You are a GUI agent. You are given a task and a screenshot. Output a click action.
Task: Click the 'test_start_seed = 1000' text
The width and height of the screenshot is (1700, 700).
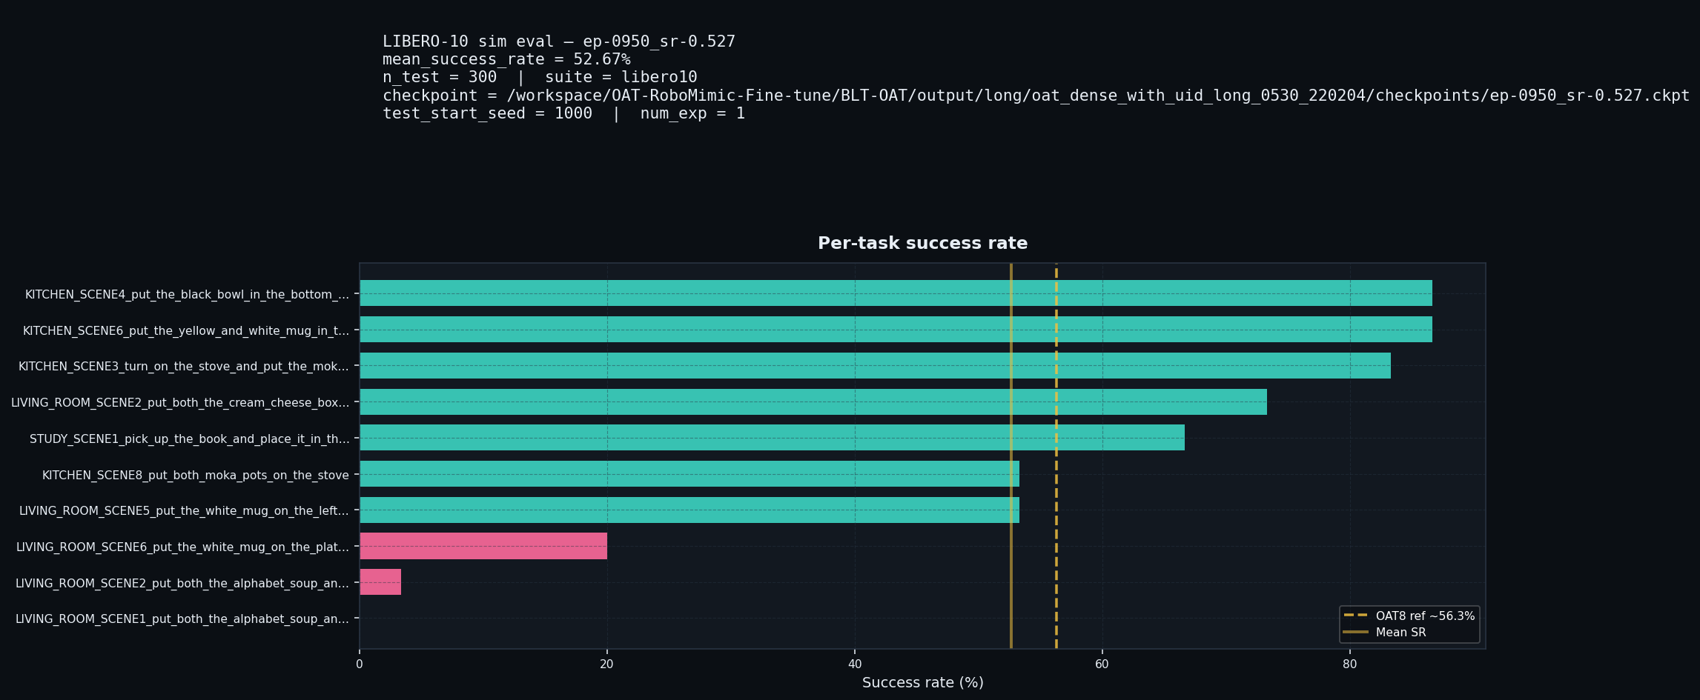click(487, 114)
